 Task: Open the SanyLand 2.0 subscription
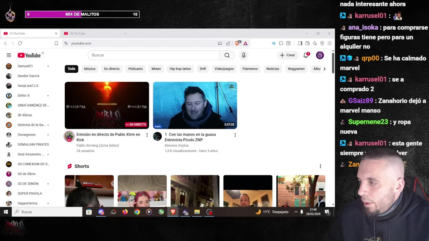tap(28, 86)
